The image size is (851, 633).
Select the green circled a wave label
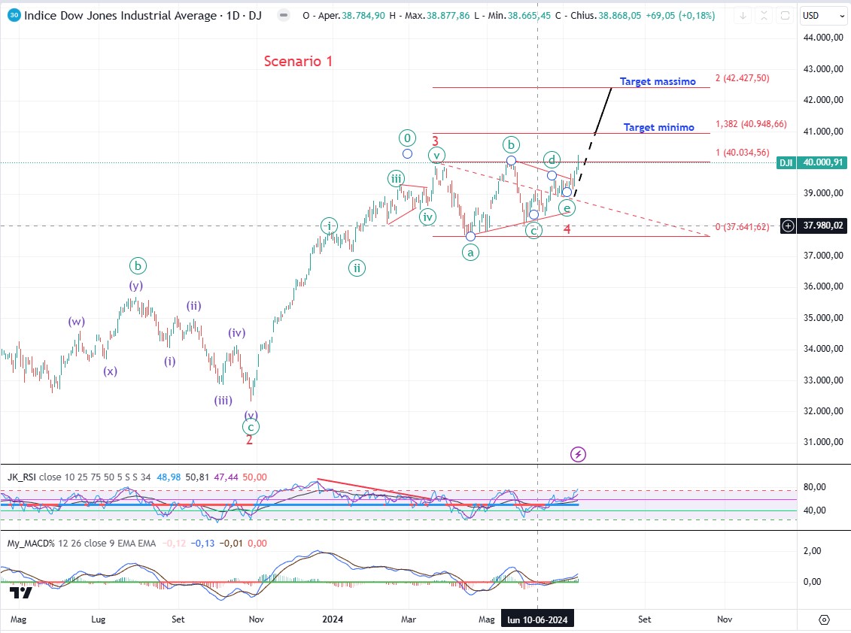click(470, 253)
